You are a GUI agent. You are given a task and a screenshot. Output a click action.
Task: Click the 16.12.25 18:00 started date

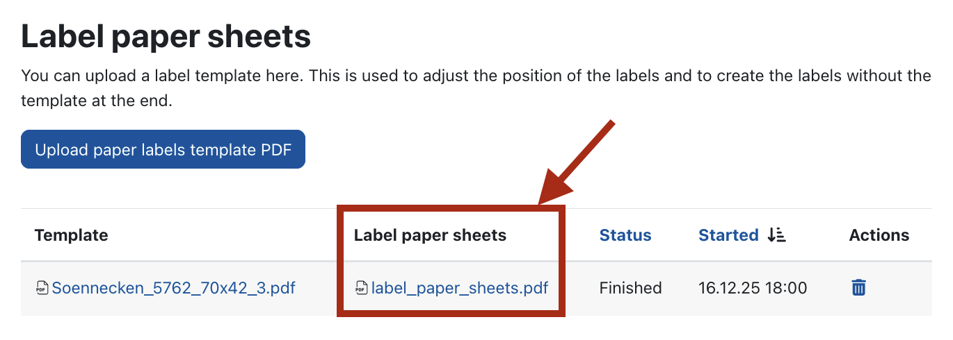click(x=752, y=287)
